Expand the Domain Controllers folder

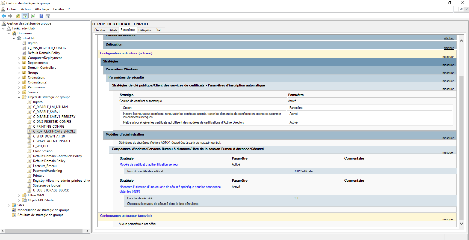click(19, 68)
